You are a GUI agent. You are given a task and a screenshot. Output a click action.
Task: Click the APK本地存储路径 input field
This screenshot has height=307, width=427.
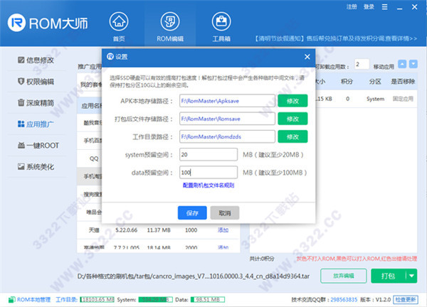pos(227,101)
